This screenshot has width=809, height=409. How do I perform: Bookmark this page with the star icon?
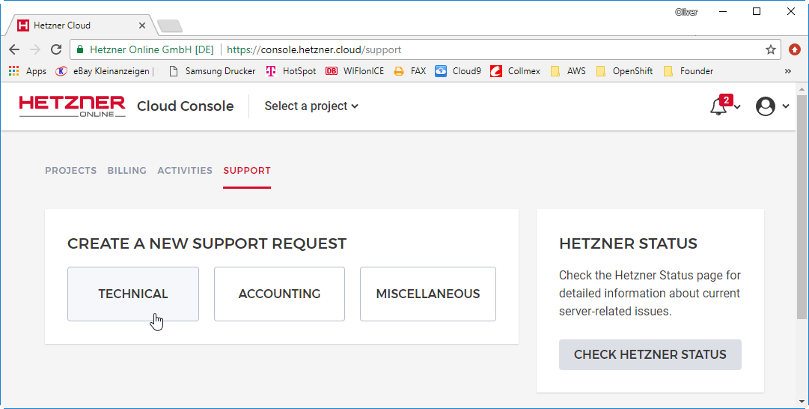(770, 49)
